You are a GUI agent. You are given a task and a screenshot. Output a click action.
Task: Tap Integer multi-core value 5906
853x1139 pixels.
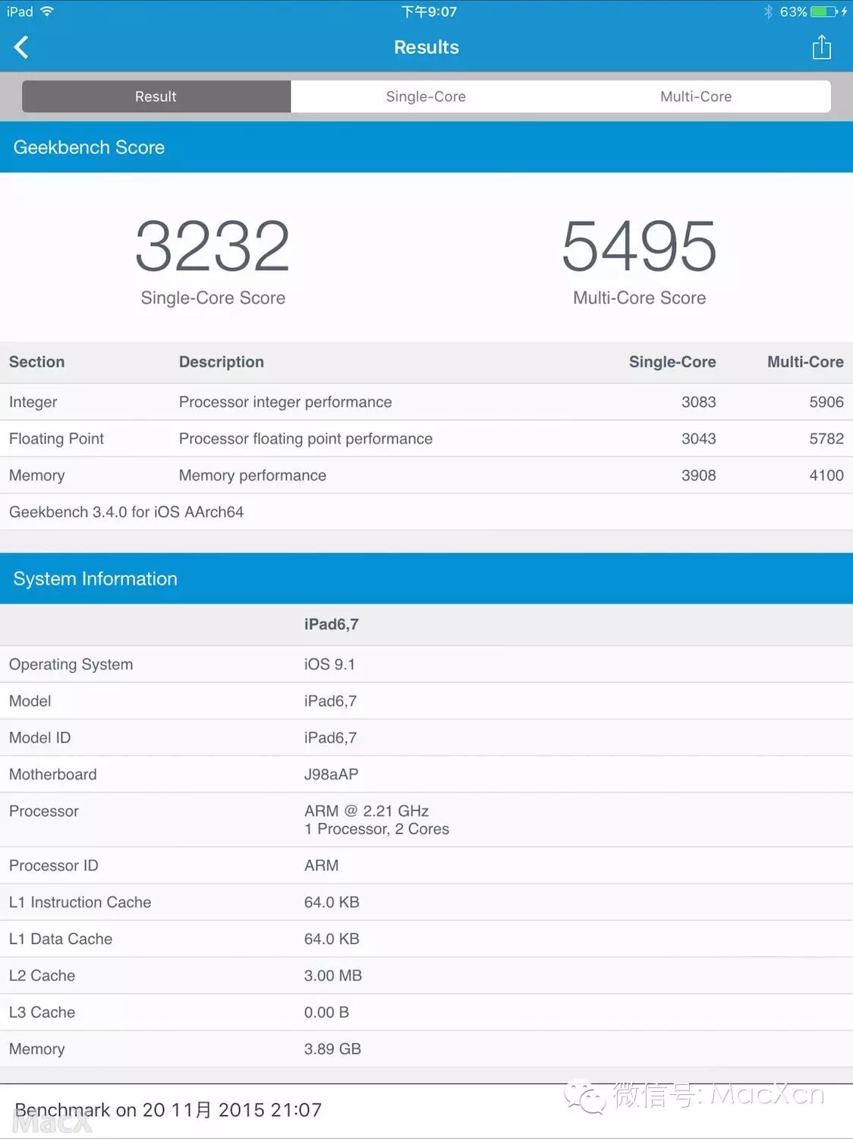(x=826, y=402)
